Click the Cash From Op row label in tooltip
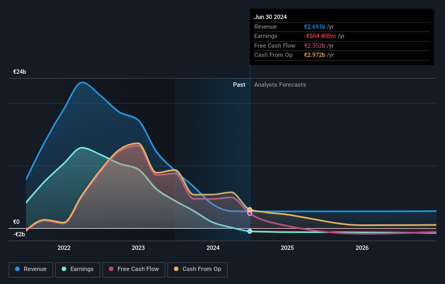445x284 pixels. [273, 55]
